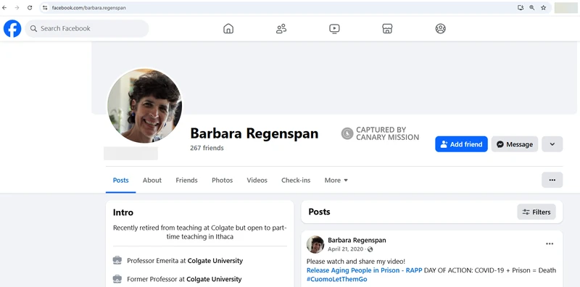Viewport: 580px width, 287px height.
Task: Expand the chevron dropdown next to Message
Action: click(552, 144)
